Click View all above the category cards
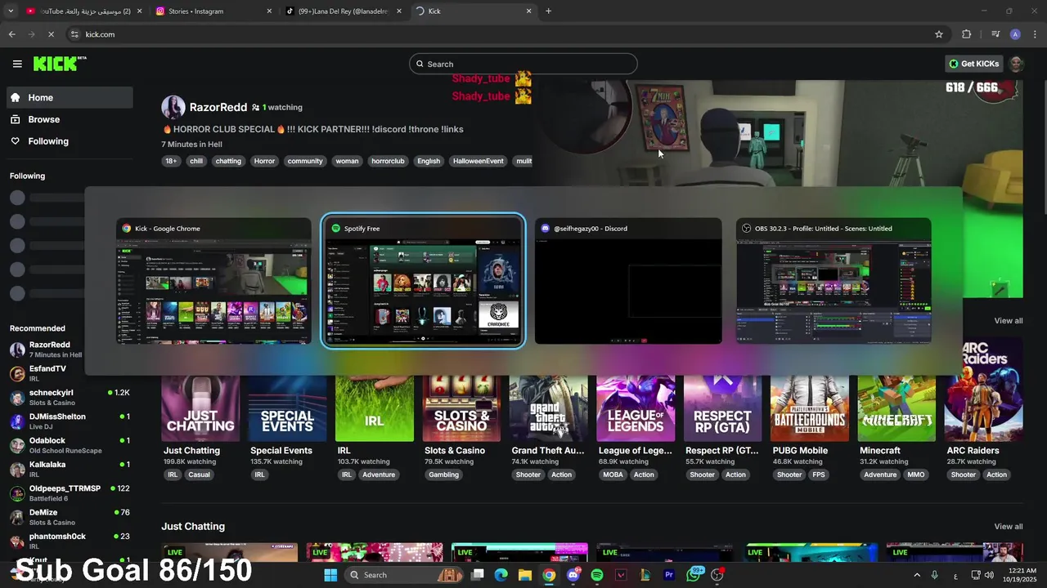Viewport: 1047px width, 588px height. click(x=1008, y=321)
